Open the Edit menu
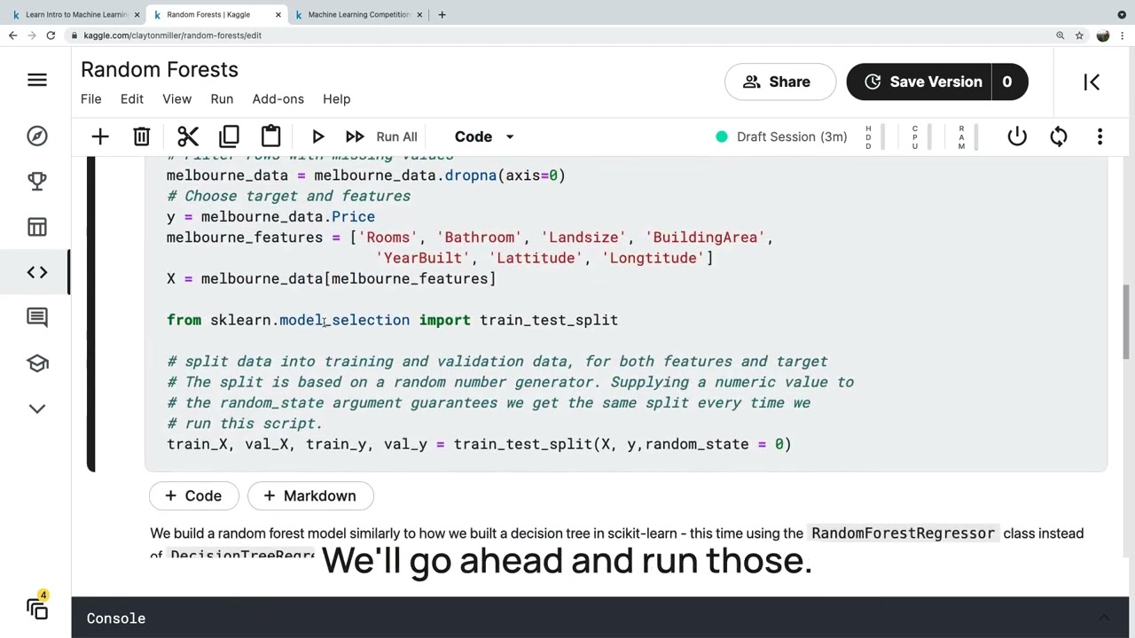This screenshot has height=638, width=1135. tap(132, 99)
